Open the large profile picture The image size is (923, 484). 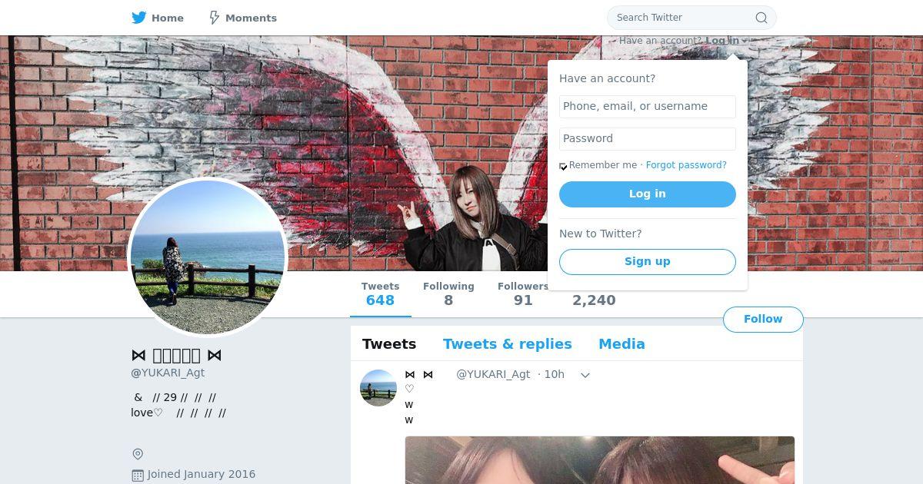[208, 257]
